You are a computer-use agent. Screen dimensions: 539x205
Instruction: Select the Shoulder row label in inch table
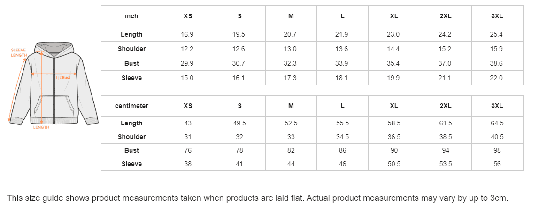(131, 49)
